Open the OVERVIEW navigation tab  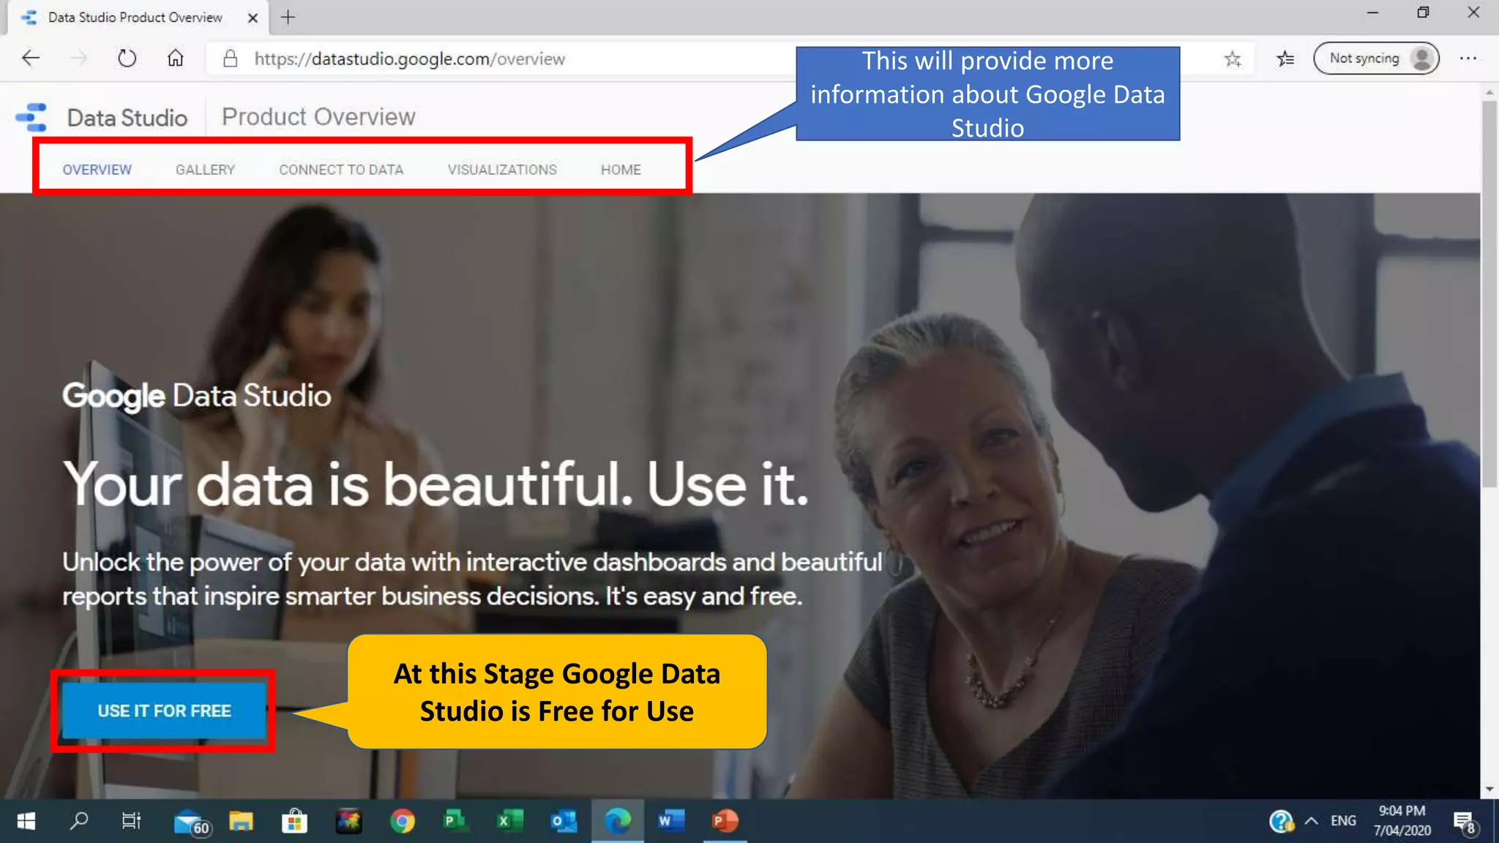click(97, 170)
